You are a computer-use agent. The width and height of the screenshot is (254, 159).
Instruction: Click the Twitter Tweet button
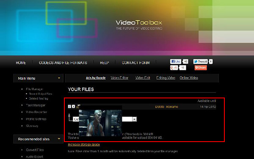coord(200,61)
